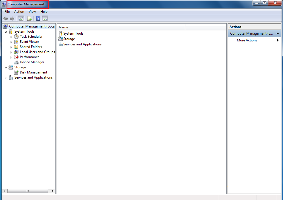Expand the Task Scheduler tree node arrow
The image size is (283, 200).
(11, 37)
